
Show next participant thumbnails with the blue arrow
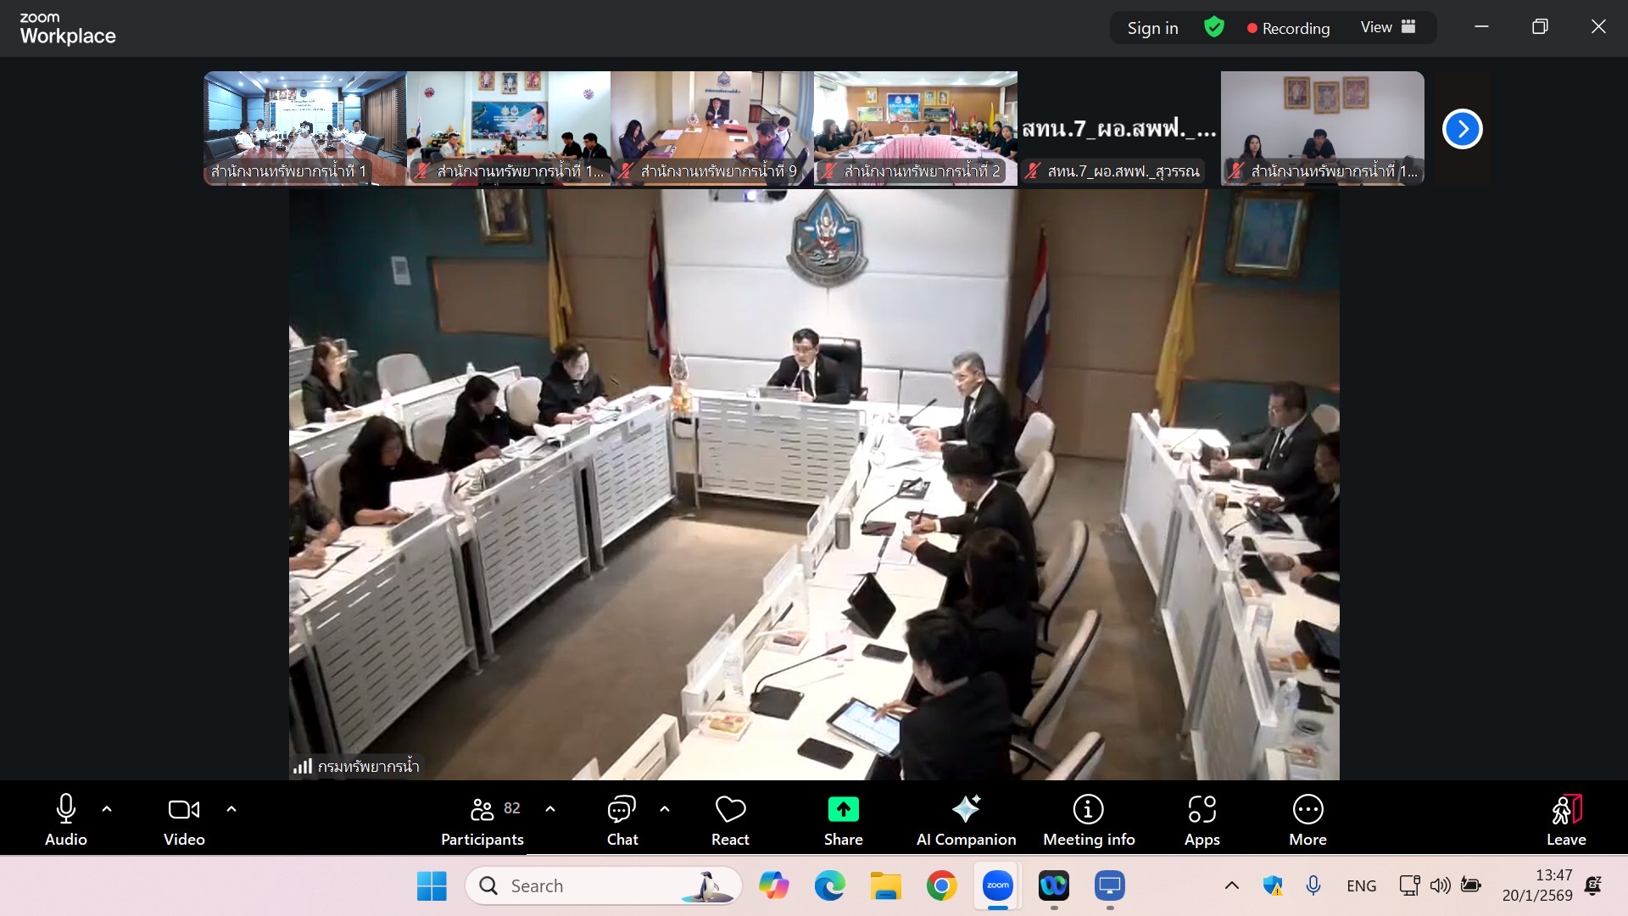pos(1462,129)
